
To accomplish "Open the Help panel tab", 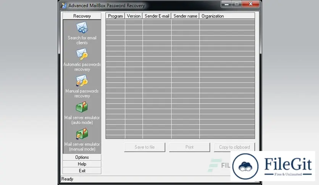I will tap(82, 164).
